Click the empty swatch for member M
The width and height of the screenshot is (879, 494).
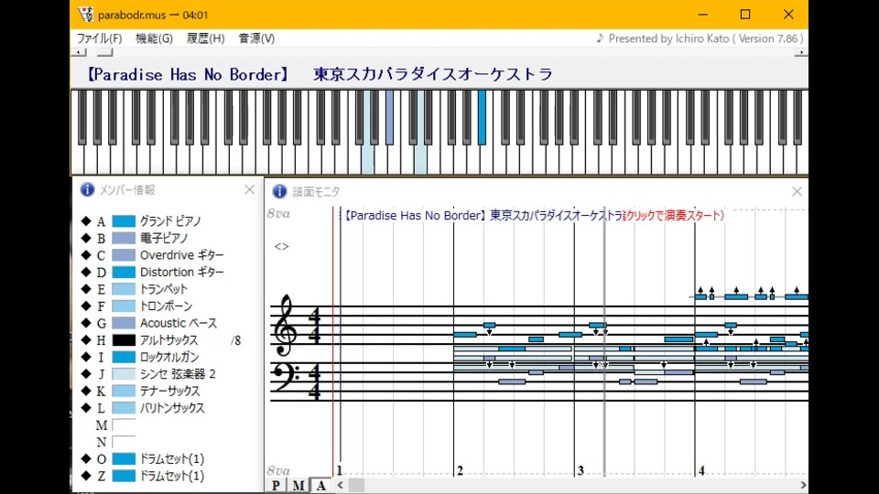[124, 424]
